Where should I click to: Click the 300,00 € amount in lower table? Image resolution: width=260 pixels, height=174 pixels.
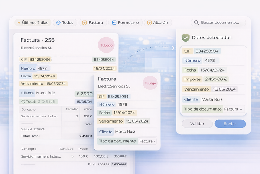(x=120, y=156)
